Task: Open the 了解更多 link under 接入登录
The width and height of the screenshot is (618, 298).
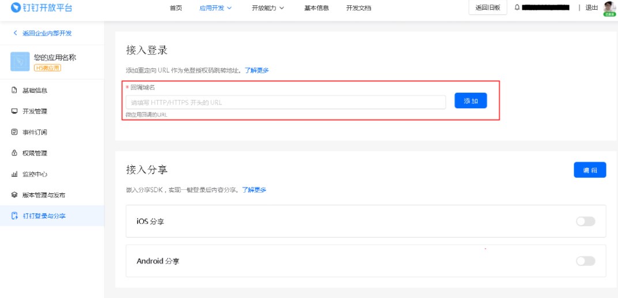Action: 256,70
